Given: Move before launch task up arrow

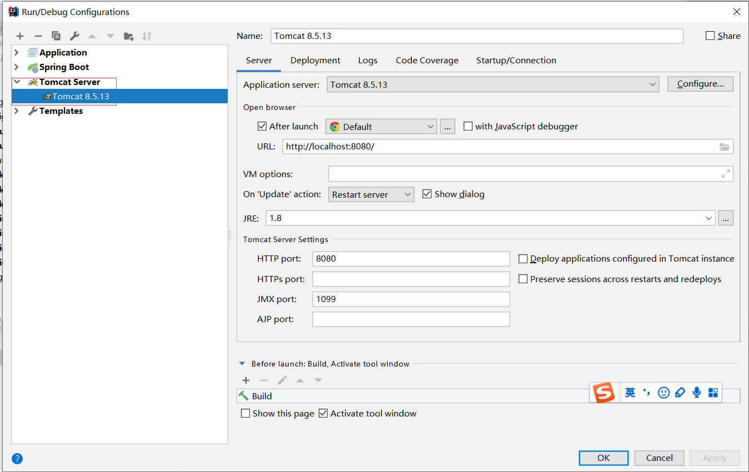Looking at the screenshot, I should pos(300,380).
